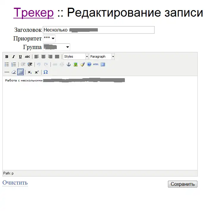Toggle fullscreen editor mode

tap(103, 64)
